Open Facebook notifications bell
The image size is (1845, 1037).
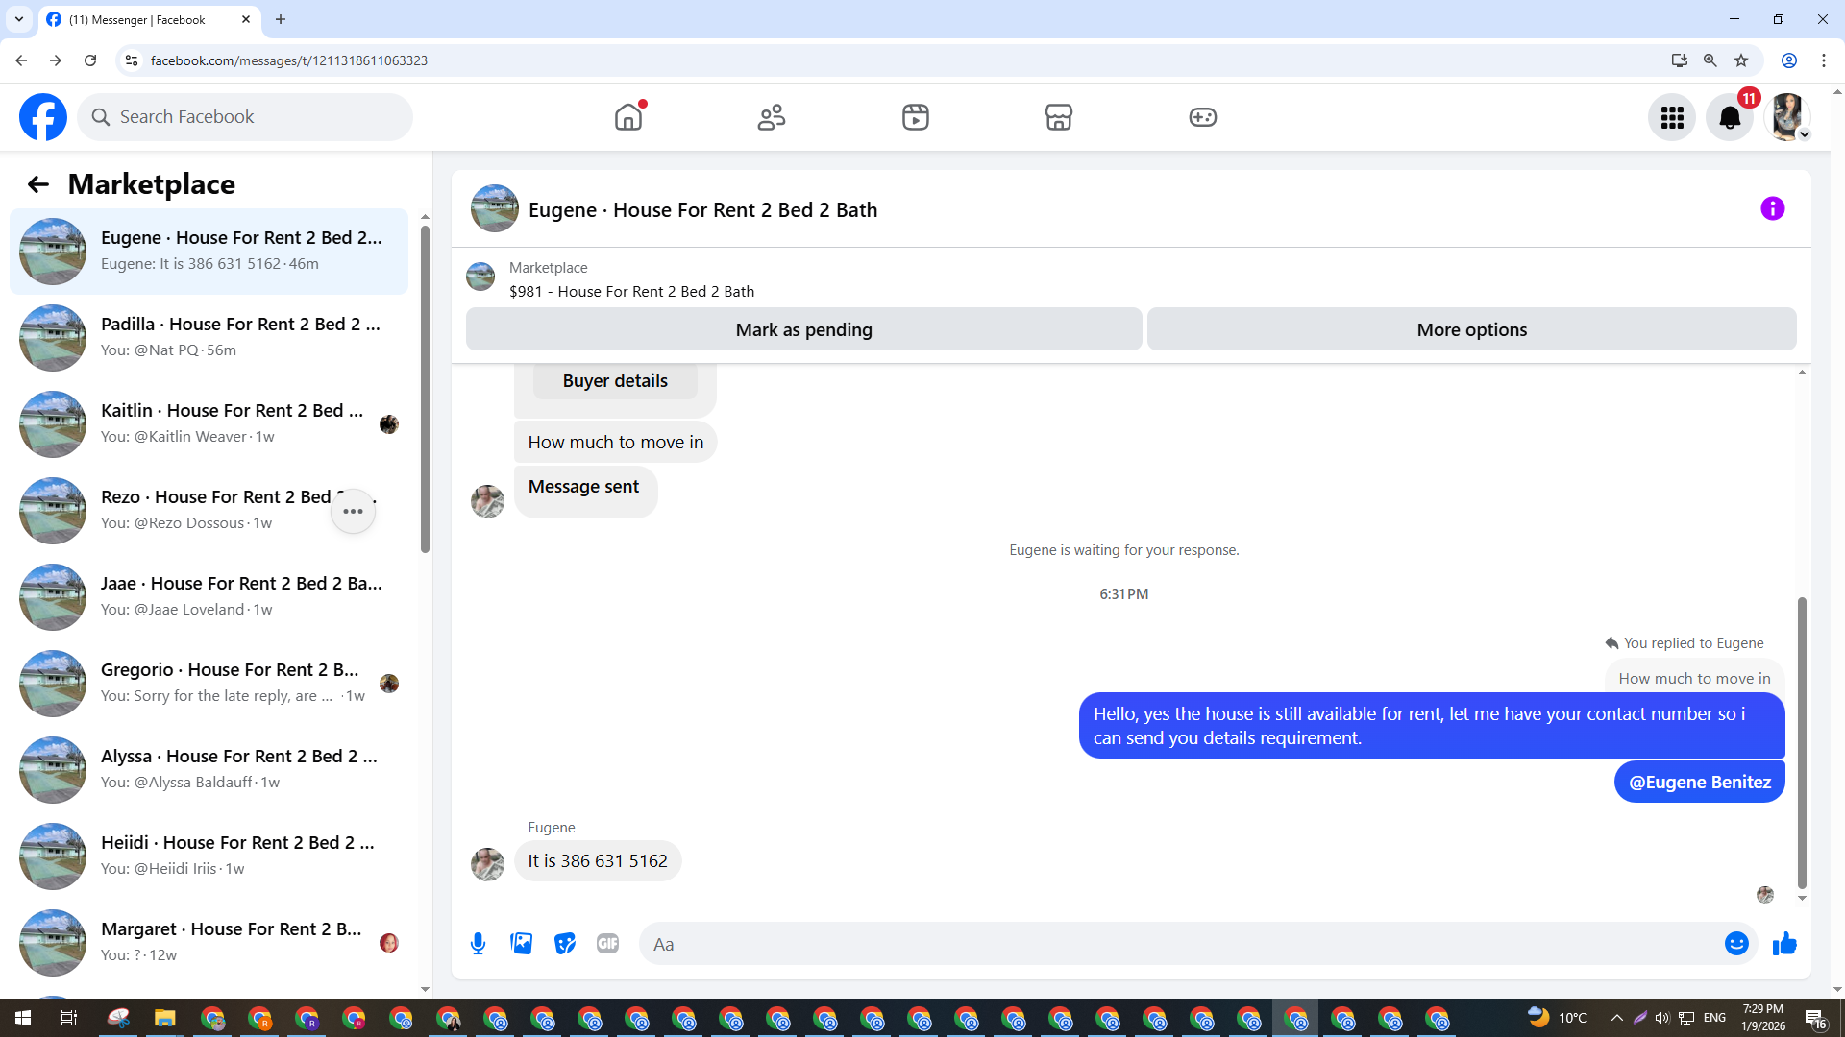point(1729,117)
